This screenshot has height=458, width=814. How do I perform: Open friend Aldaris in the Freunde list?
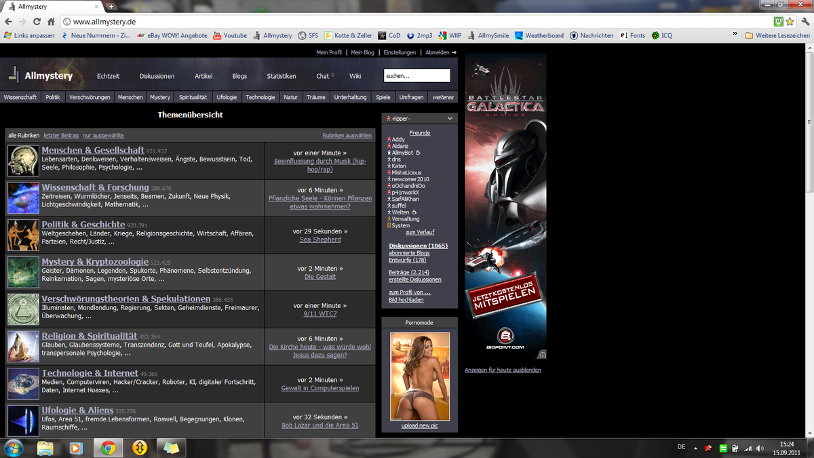(400, 146)
